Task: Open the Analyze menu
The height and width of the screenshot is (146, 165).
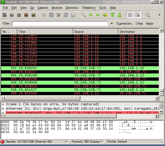Action: point(57,8)
